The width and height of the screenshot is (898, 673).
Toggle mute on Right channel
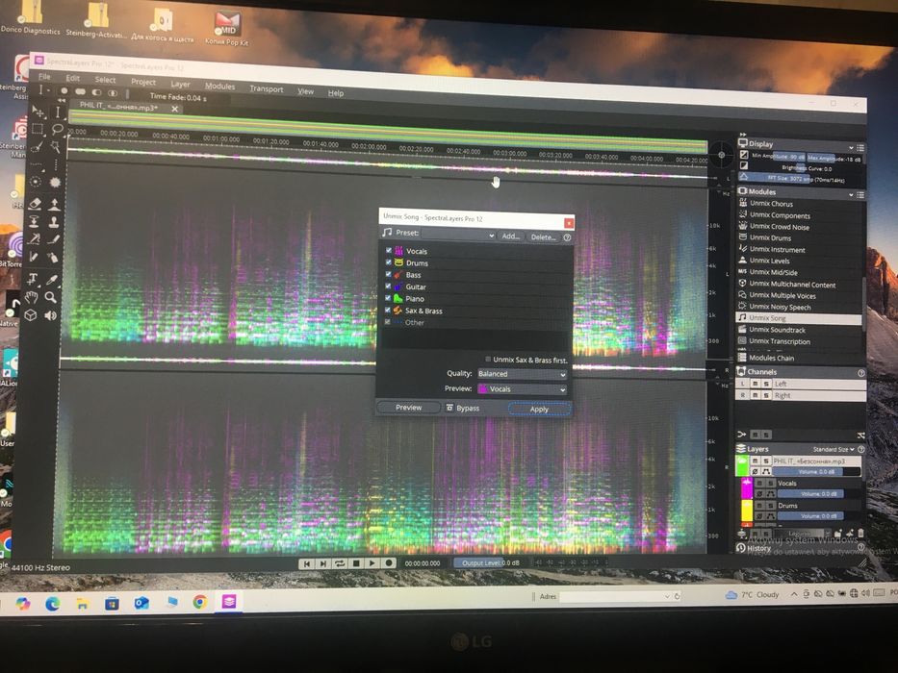coord(755,395)
